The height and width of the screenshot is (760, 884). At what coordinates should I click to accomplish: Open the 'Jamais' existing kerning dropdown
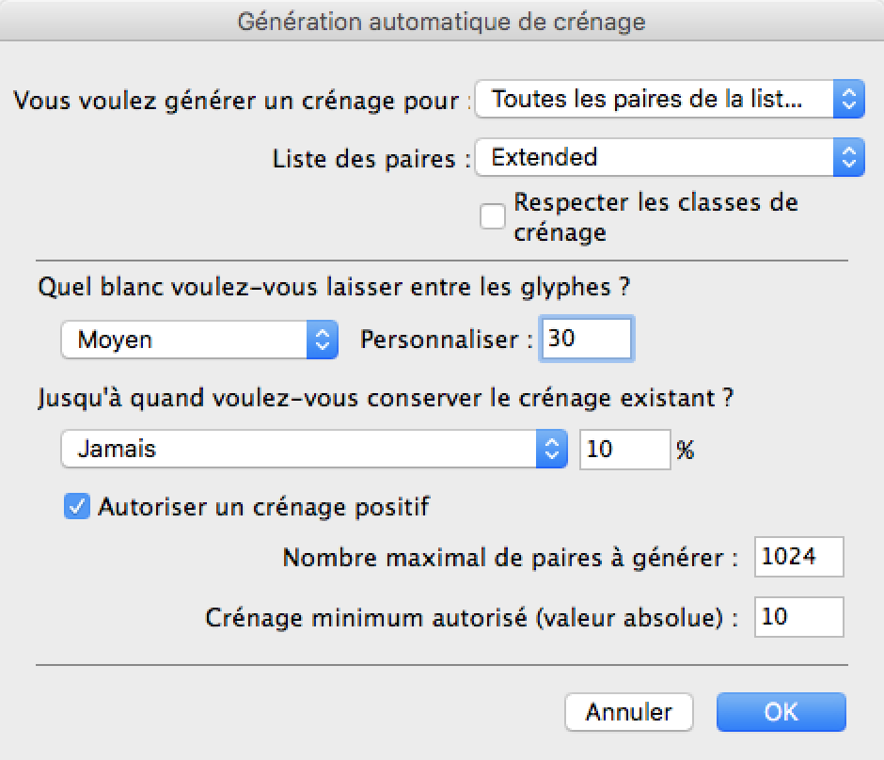pyautogui.click(x=314, y=450)
